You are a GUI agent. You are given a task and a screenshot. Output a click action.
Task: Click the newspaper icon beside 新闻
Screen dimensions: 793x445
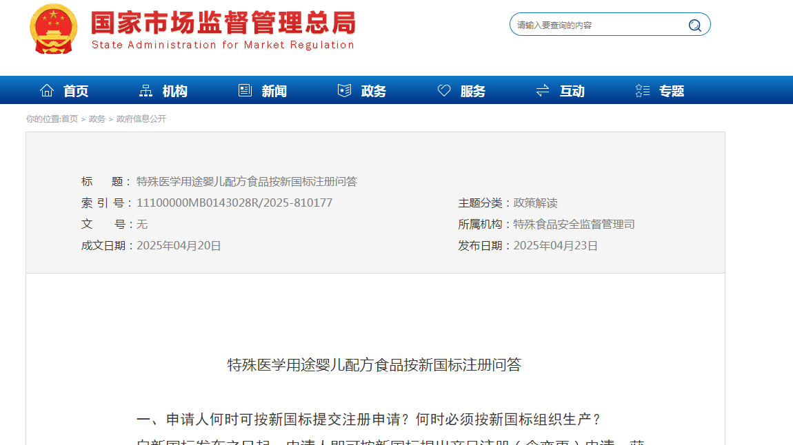[245, 90]
